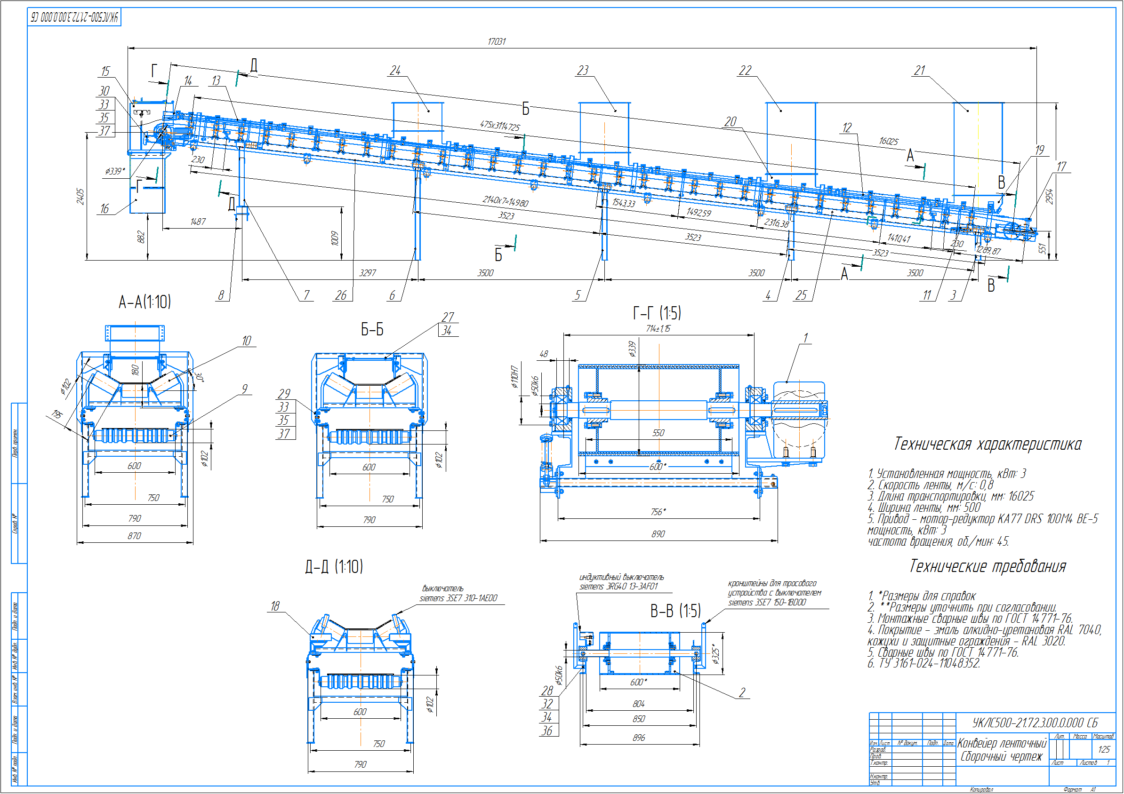Select the dimension 2140x7=14980
The height and width of the screenshot is (794, 1124).
[x=506, y=201]
